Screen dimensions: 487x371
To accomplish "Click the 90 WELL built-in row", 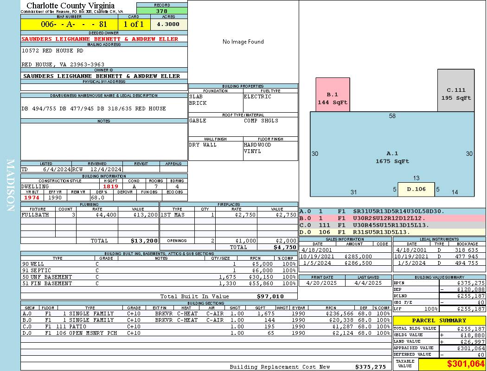I will click(159, 264).
